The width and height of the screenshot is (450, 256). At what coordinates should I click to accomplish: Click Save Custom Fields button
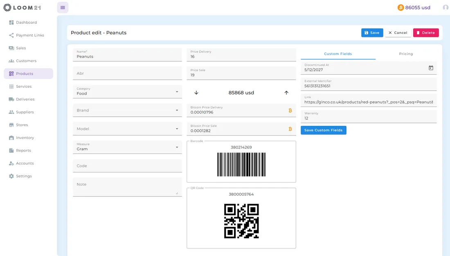click(324, 130)
